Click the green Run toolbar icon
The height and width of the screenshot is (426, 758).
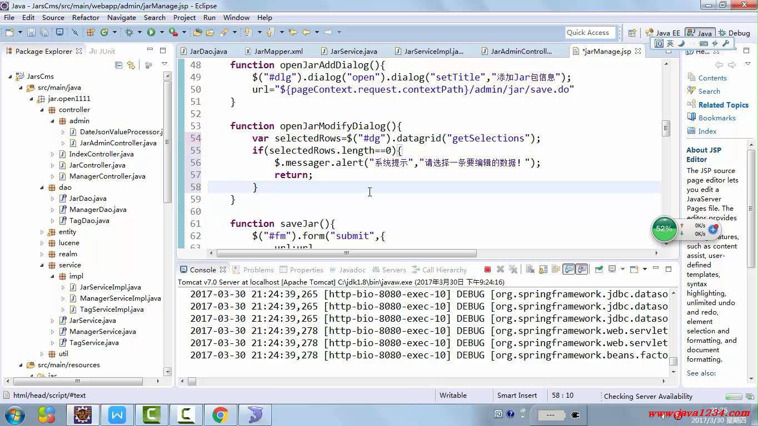click(151, 32)
